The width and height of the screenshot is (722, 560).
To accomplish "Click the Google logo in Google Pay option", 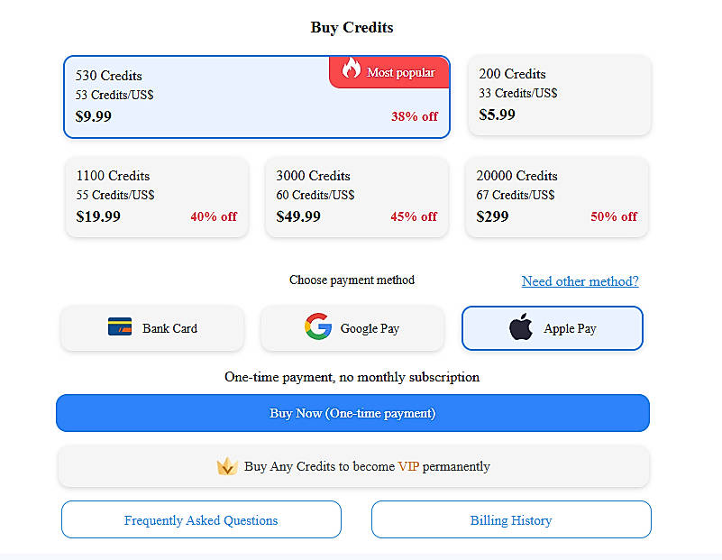I will tap(317, 327).
